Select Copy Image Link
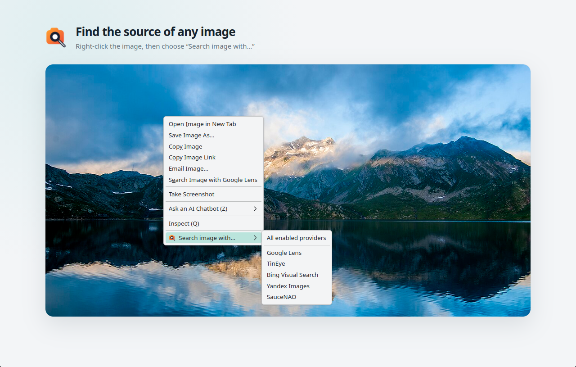The image size is (576, 367). [x=213, y=157]
